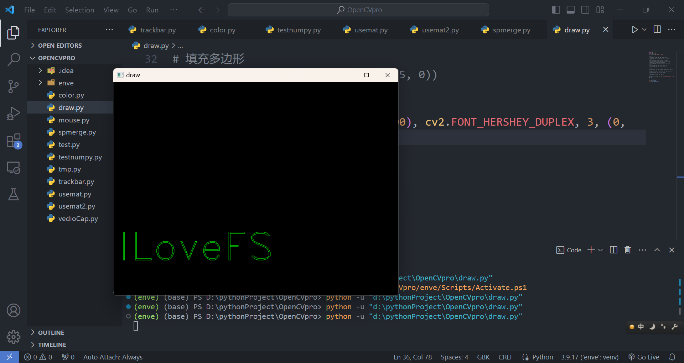Screen dimensions: 684x363
Task: Switch to the trackbar.py tab
Action: pos(157,30)
